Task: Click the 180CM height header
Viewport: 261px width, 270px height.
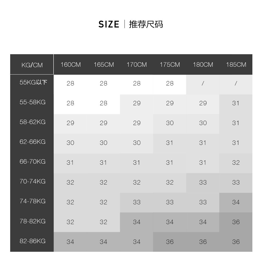Action: tap(203, 65)
